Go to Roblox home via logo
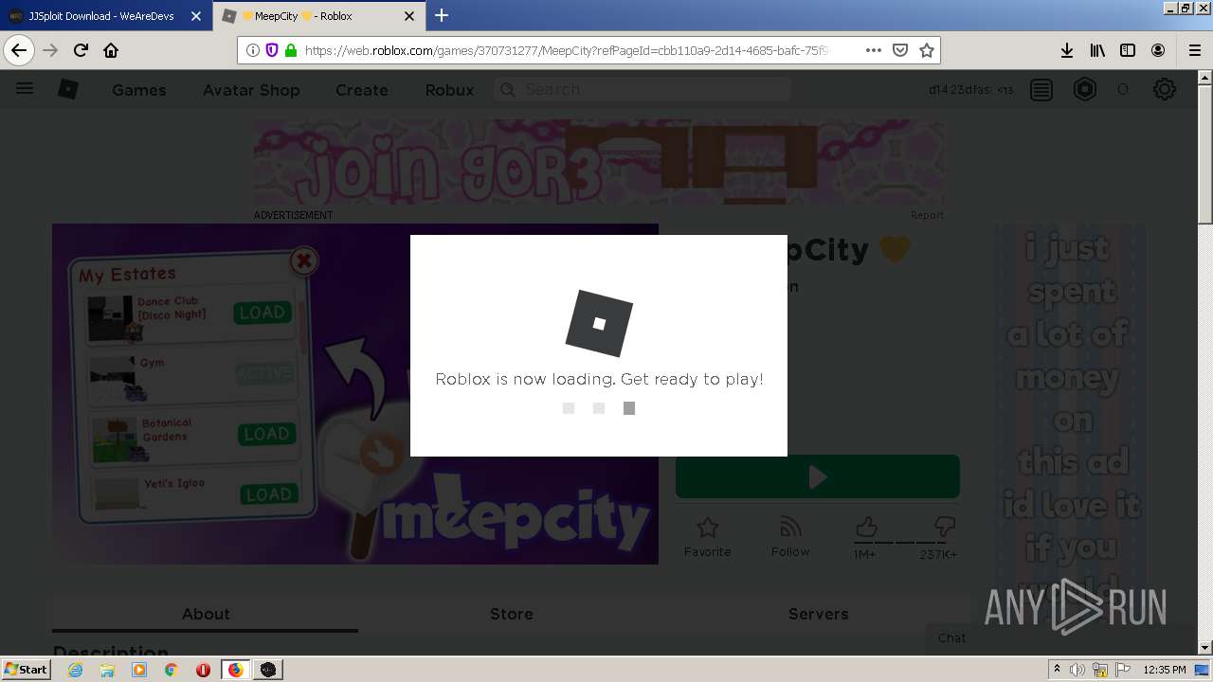This screenshot has width=1213, height=682. [x=68, y=89]
